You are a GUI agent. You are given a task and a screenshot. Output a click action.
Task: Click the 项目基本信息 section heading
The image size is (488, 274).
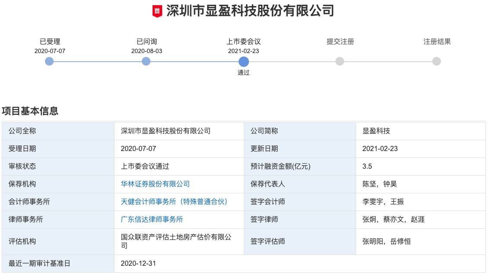pyautogui.click(x=30, y=111)
